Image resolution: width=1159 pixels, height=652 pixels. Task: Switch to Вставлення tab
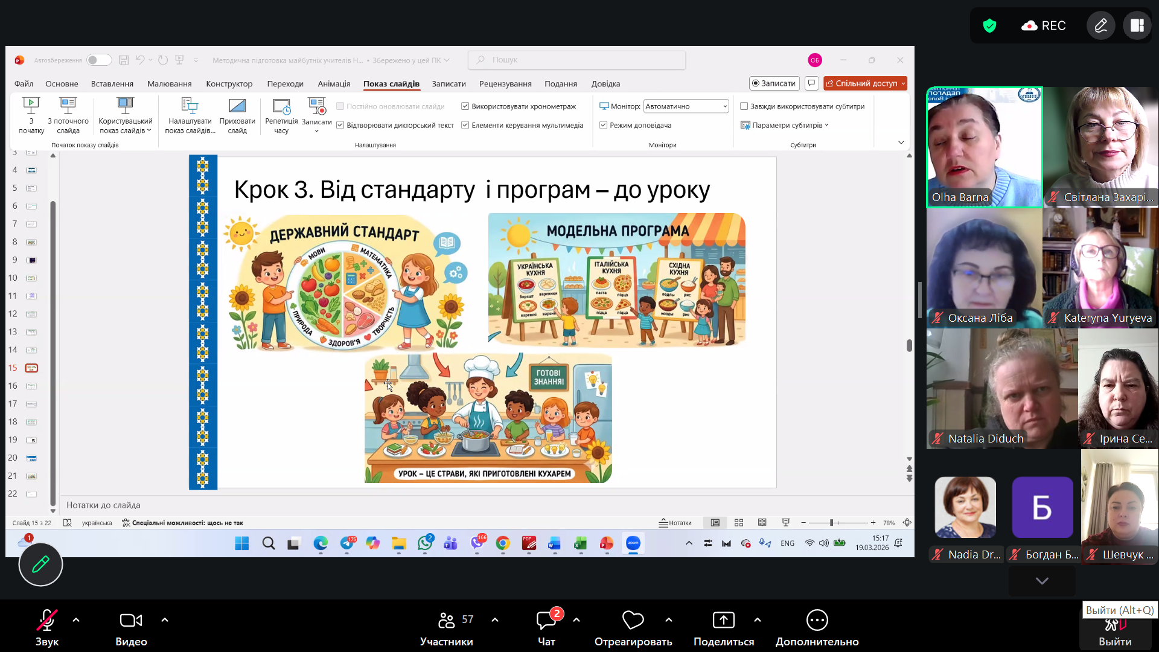[x=112, y=84]
